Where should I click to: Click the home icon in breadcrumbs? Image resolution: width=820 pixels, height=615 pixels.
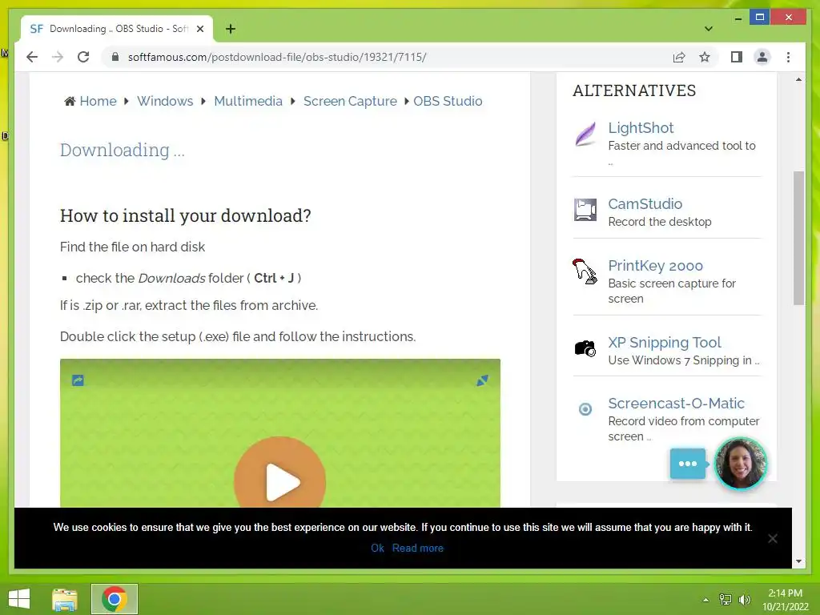coord(70,101)
